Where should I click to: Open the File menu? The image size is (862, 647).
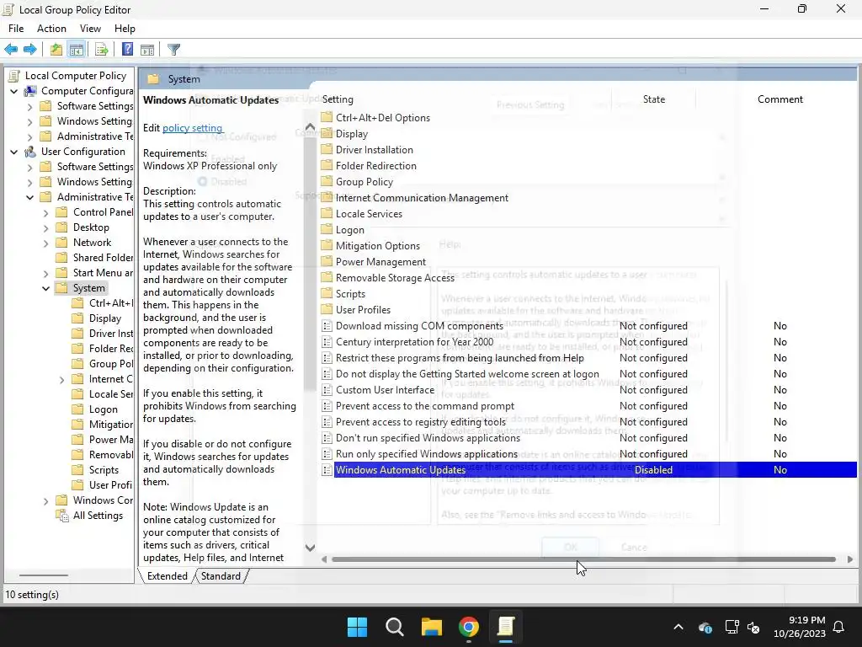click(x=16, y=29)
